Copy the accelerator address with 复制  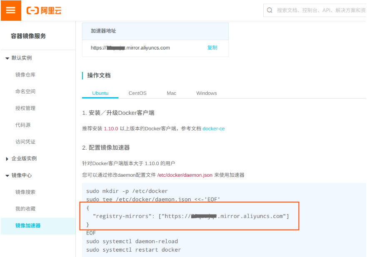click(212, 48)
